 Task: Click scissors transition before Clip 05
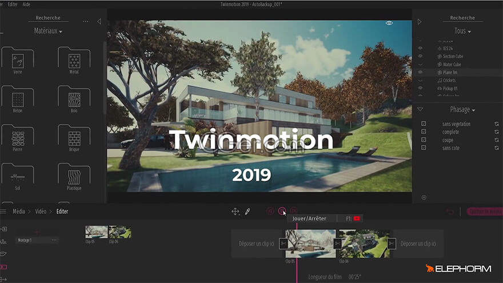coord(284,244)
